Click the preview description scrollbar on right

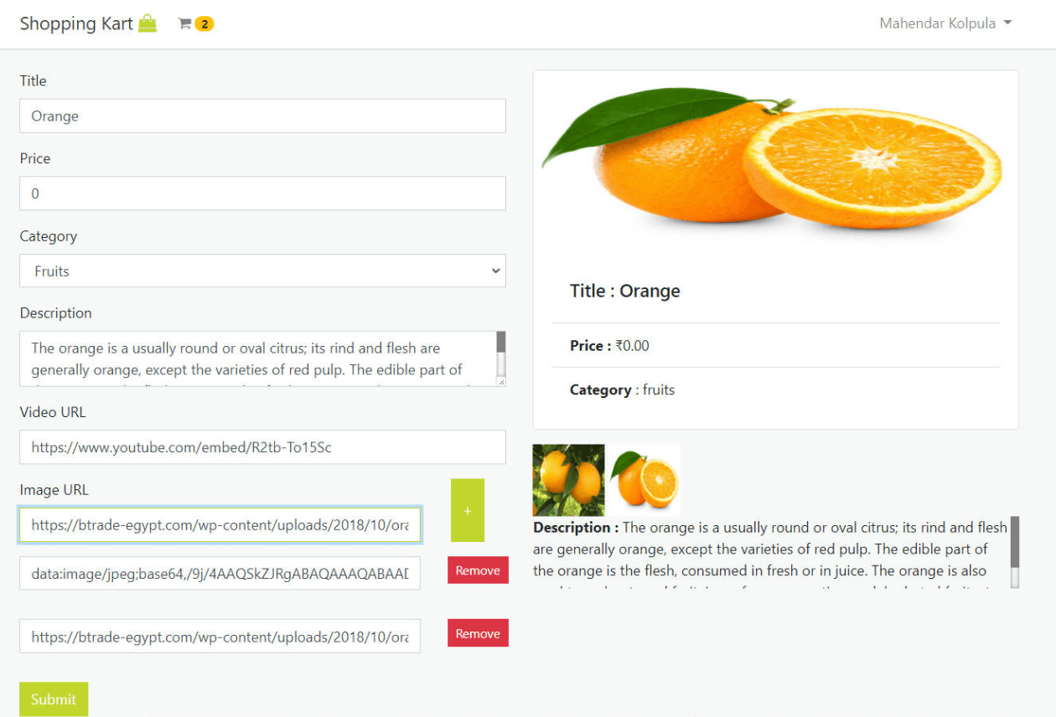[1015, 552]
